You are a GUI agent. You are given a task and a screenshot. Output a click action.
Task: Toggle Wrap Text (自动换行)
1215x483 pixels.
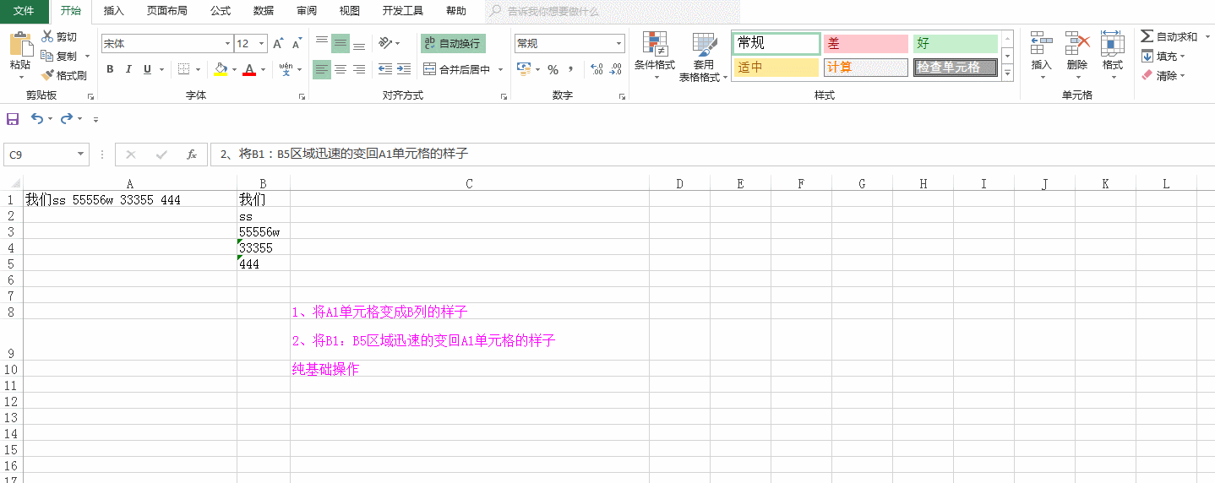tap(453, 43)
